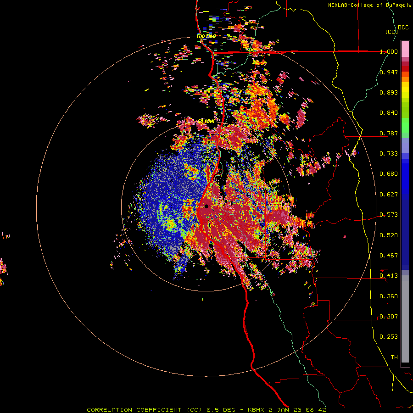Click the 0.733 color scale value
Screen dimensions: 413x413
(x=389, y=154)
